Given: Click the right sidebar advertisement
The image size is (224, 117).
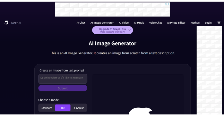Looking at the screenshot, I should pos(209,70).
